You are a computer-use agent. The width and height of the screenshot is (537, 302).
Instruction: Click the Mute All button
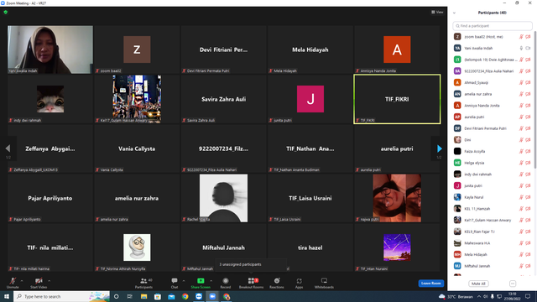pyautogui.click(x=478, y=284)
